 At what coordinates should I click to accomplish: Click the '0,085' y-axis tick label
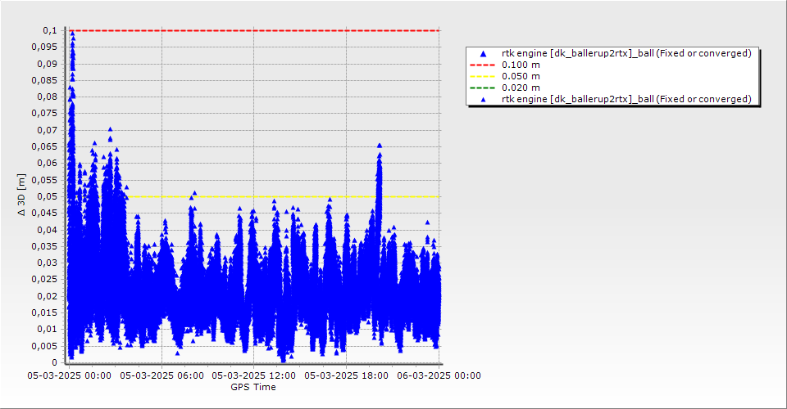point(44,81)
